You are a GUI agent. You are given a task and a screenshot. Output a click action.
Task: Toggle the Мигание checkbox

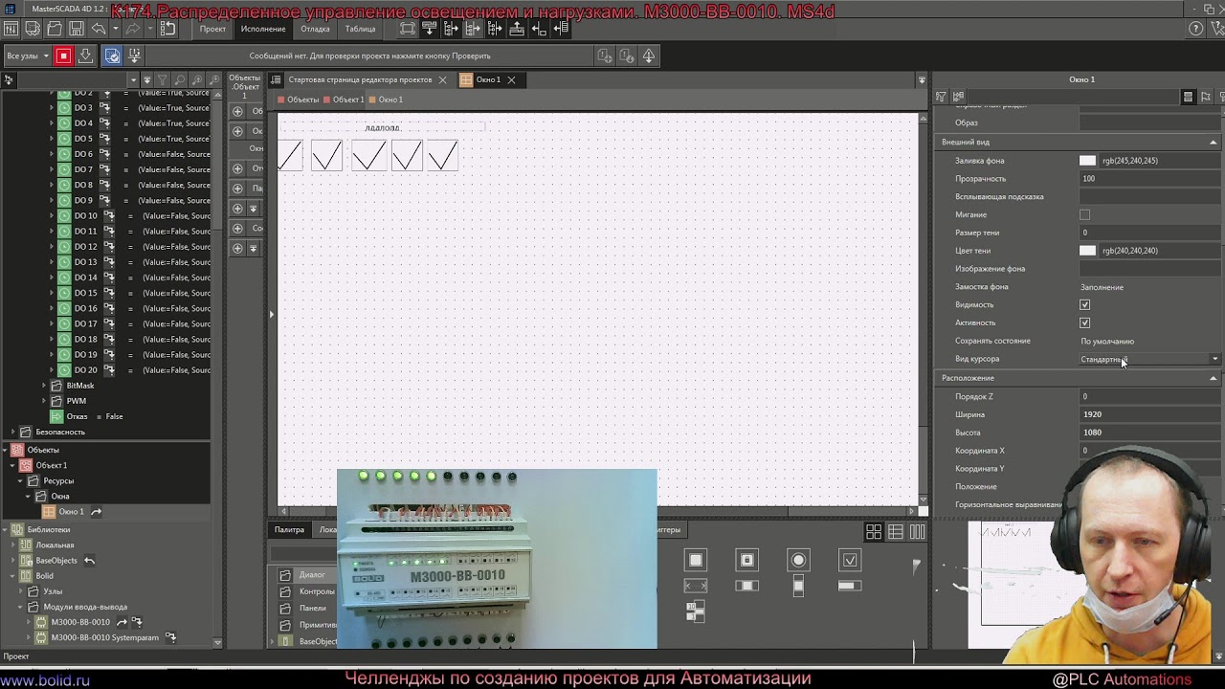click(1084, 214)
